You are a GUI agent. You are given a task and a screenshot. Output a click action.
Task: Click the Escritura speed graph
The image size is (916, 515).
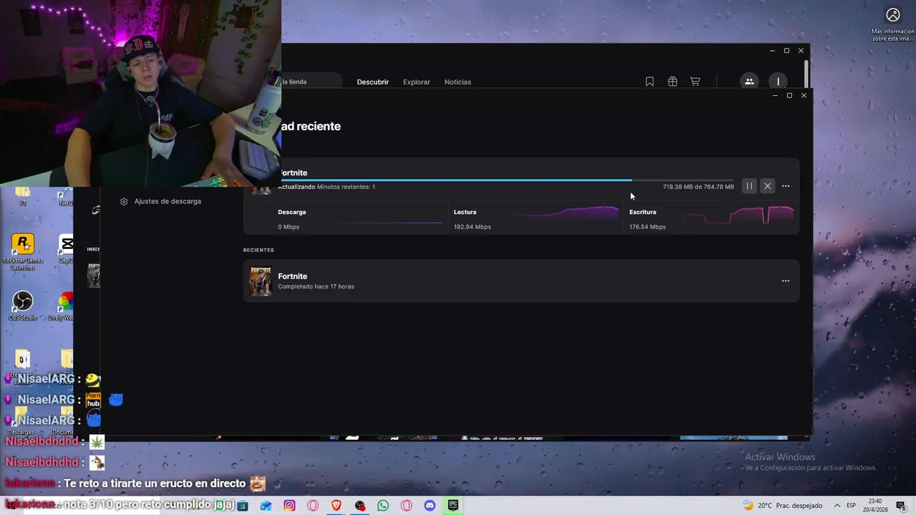(739, 214)
